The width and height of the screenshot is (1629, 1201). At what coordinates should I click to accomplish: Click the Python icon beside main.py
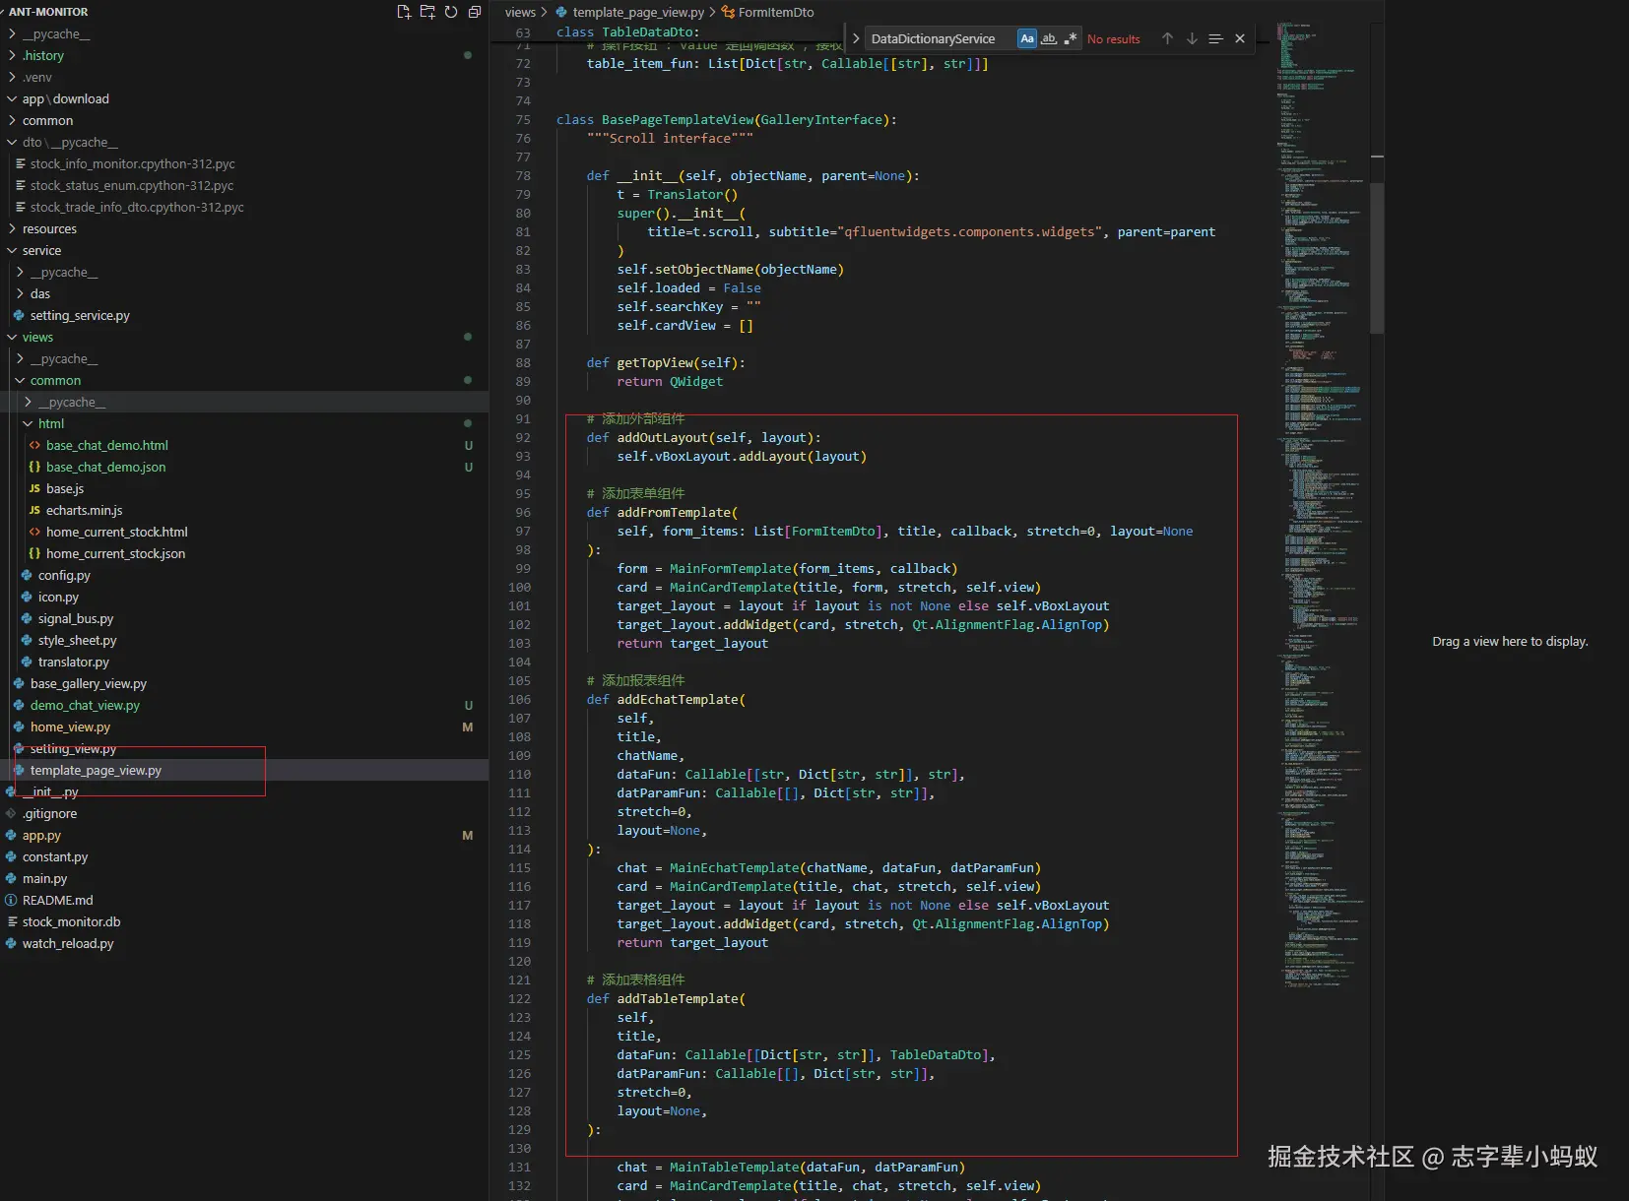pyautogui.click(x=11, y=878)
